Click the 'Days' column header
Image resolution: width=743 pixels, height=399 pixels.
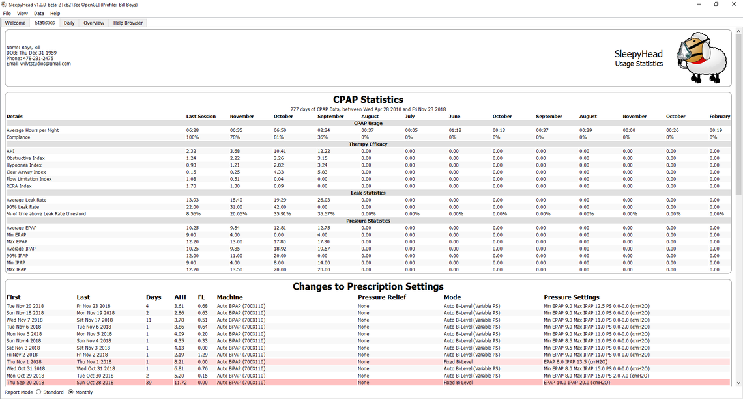coord(154,297)
